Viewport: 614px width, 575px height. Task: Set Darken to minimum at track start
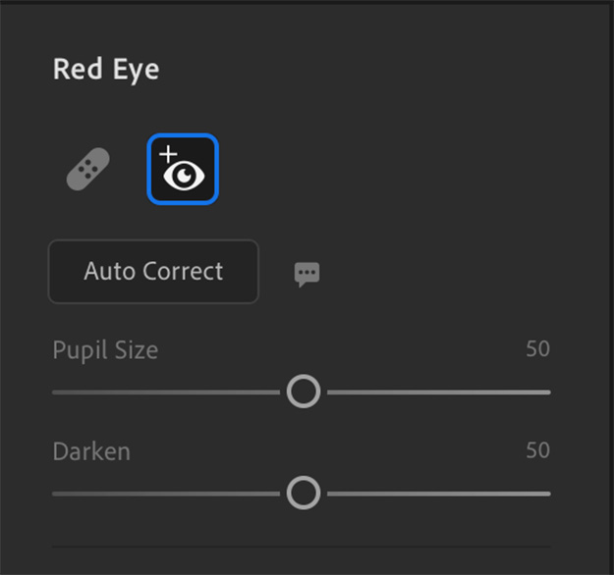(54, 493)
